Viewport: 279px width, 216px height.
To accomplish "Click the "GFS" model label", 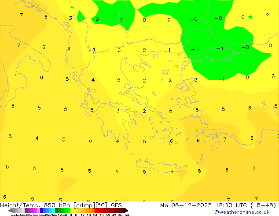I will coord(116,205).
